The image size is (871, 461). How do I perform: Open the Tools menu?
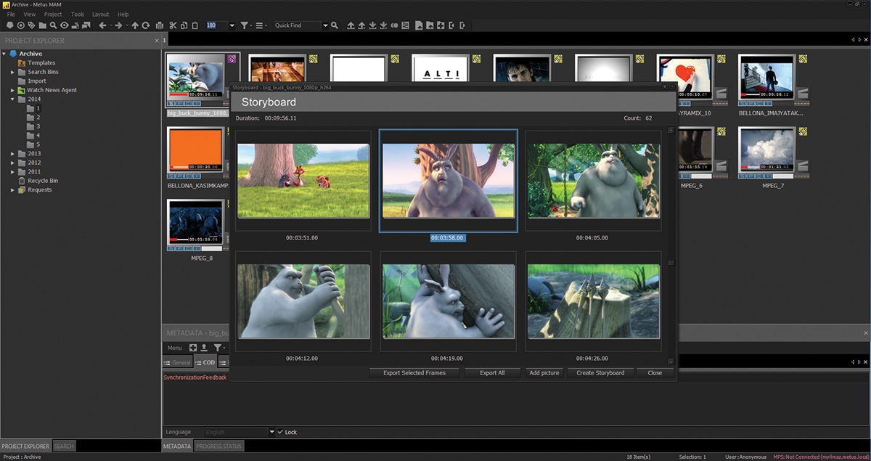[78, 15]
